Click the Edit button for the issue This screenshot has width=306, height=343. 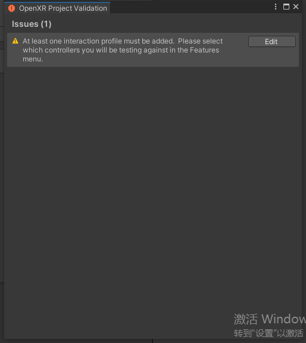272,42
